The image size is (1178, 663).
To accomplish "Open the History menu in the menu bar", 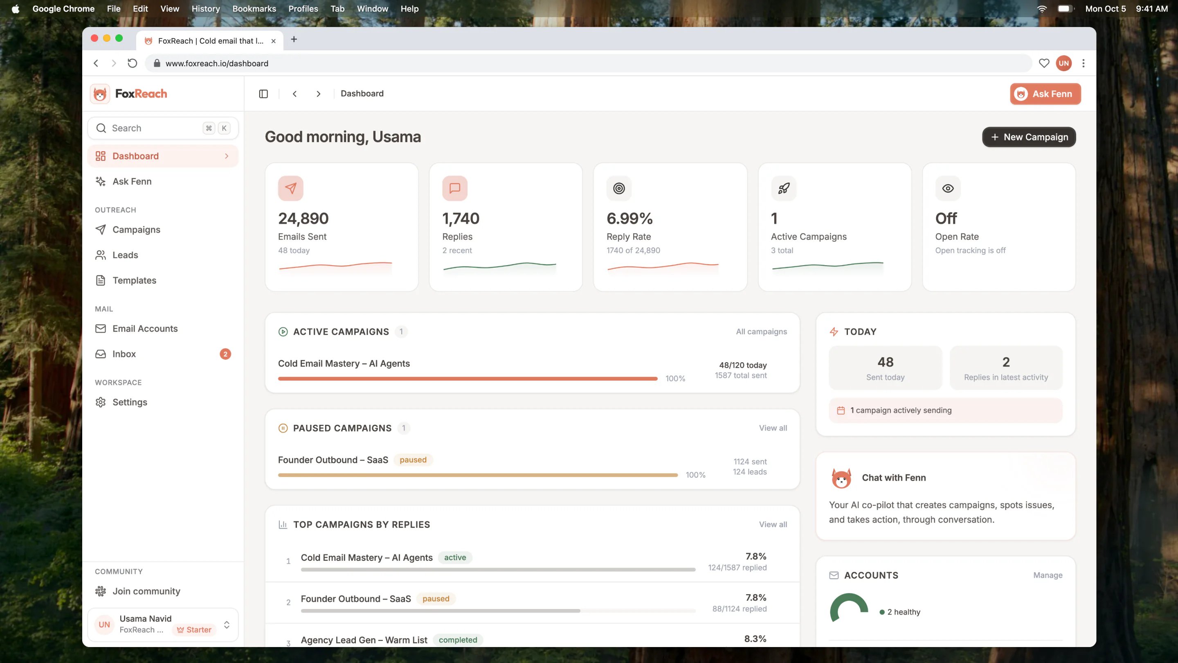I will [x=205, y=9].
